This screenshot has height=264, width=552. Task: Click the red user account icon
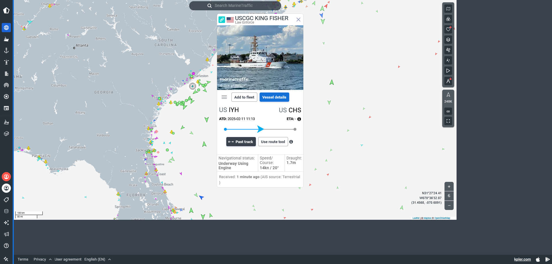point(6,177)
